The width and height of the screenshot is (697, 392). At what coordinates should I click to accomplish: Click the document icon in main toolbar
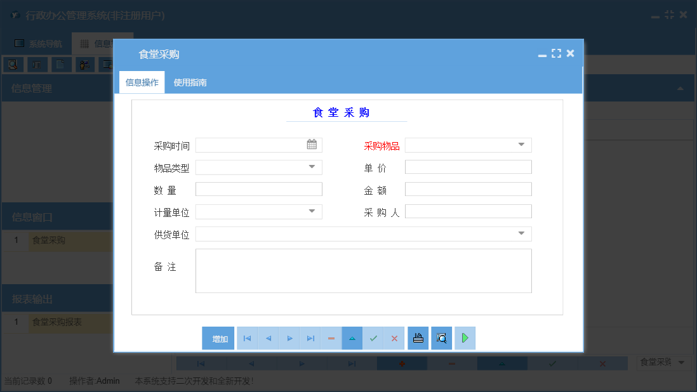(x=61, y=65)
